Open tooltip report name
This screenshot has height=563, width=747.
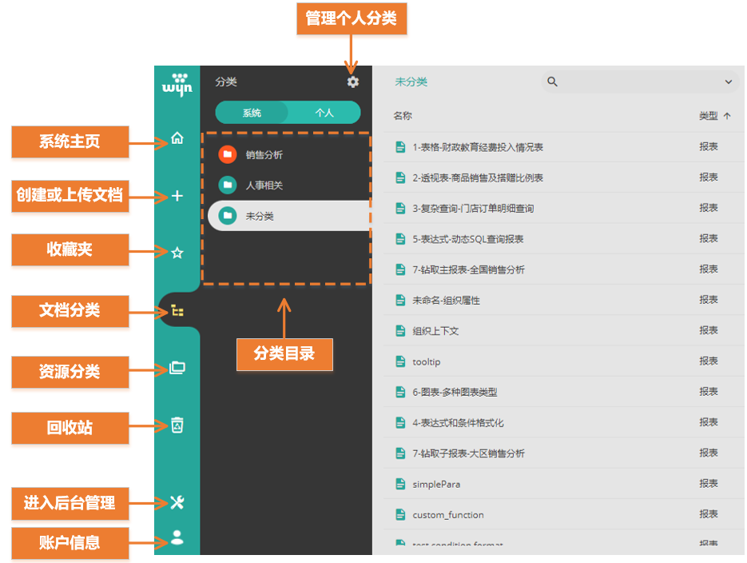[427, 361]
